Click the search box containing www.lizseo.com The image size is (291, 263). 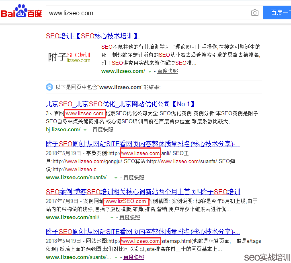click(x=154, y=12)
